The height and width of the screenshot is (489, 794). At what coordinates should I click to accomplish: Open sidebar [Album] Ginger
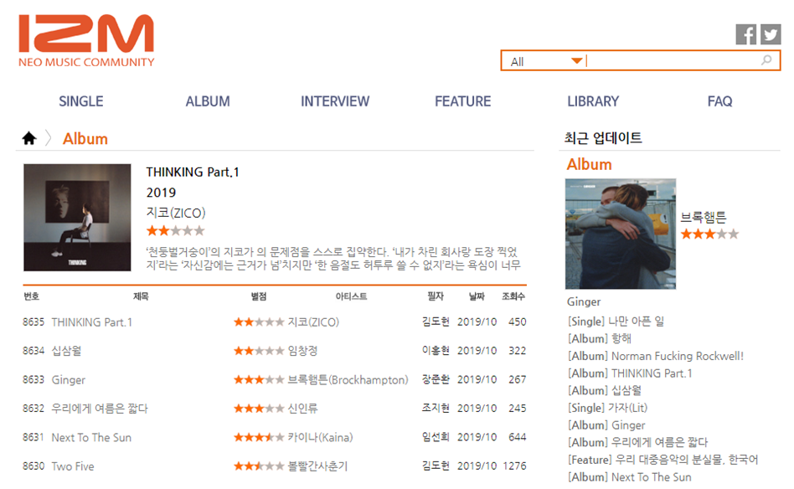point(606,425)
